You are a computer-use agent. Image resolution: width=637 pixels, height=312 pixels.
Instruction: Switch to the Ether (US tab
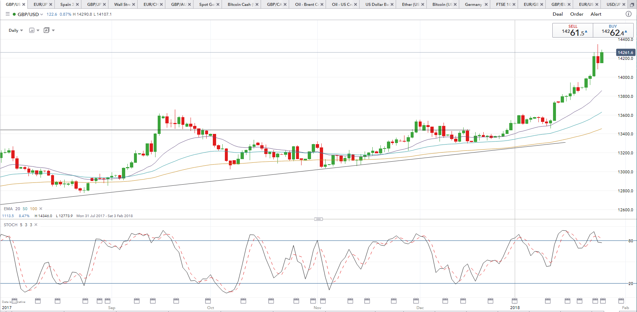coord(411,4)
